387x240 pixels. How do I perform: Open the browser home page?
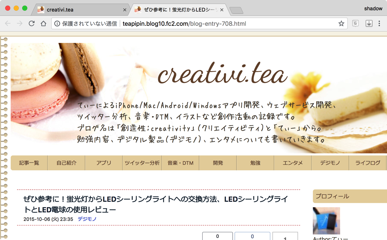point(43,24)
